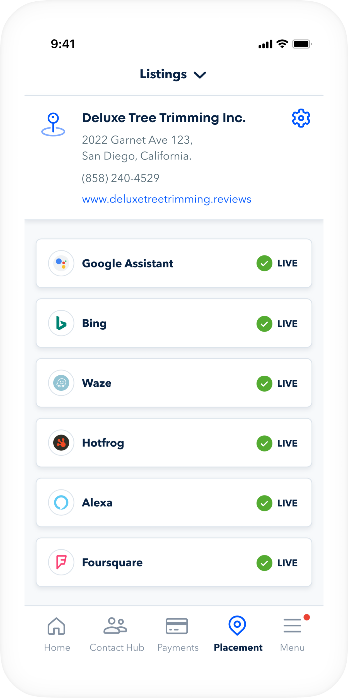Tap the Hotfrog logo icon
The image size is (348, 698).
pyautogui.click(x=61, y=443)
